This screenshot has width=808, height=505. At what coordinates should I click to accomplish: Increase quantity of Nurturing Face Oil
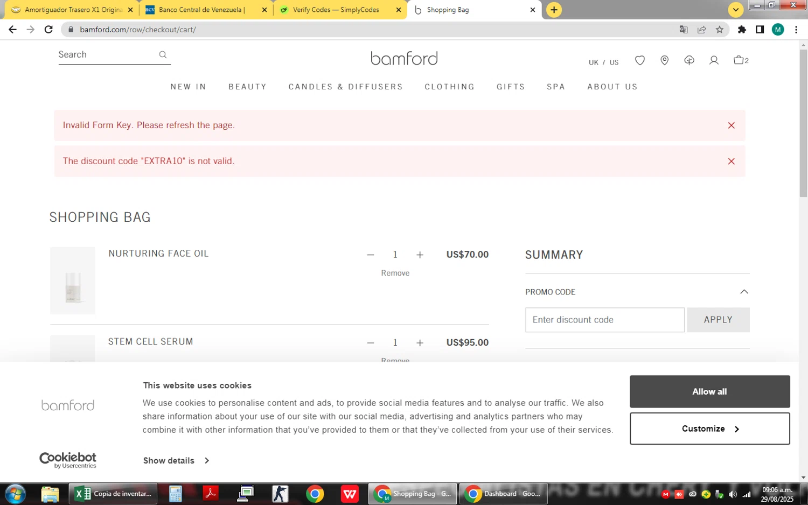420,255
